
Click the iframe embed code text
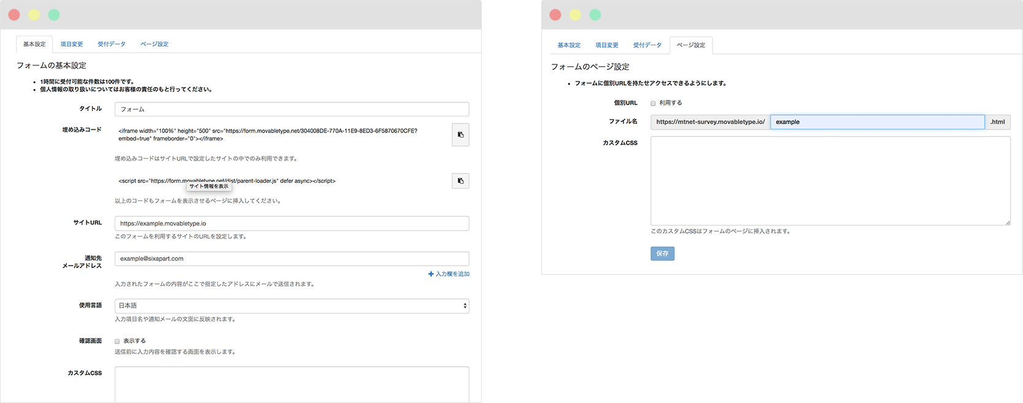268,135
